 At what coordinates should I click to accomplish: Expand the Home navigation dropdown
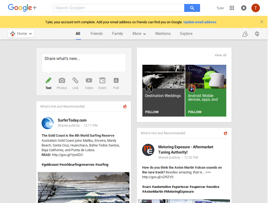(21, 34)
